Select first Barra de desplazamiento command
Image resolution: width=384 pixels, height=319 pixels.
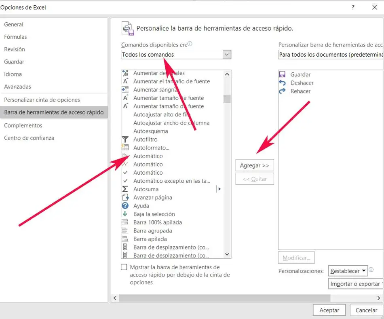point(173,247)
